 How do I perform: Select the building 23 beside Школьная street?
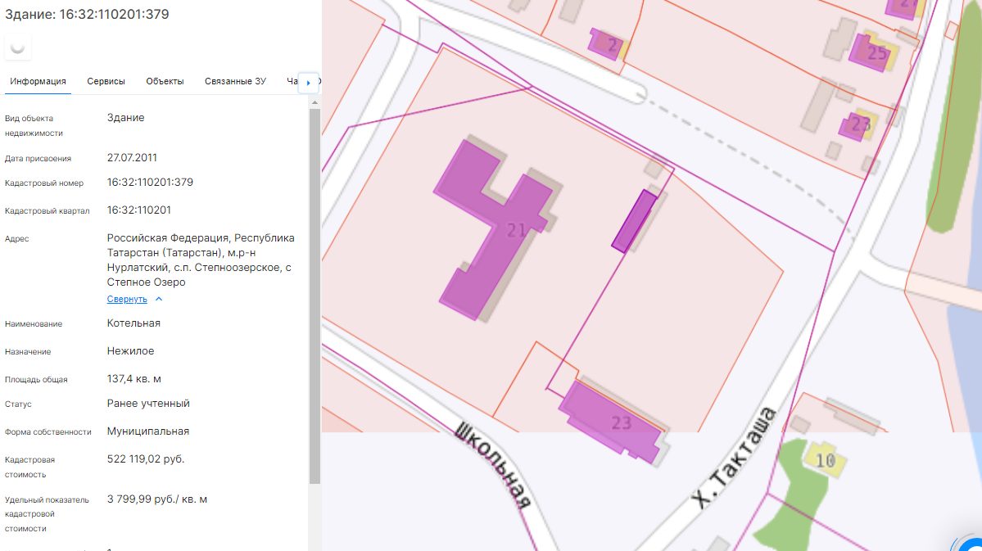(610, 422)
